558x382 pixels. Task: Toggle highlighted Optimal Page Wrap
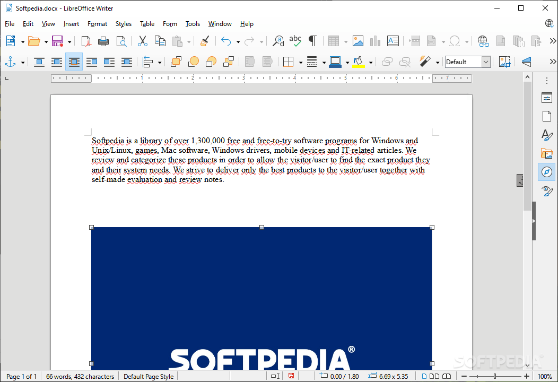point(74,62)
